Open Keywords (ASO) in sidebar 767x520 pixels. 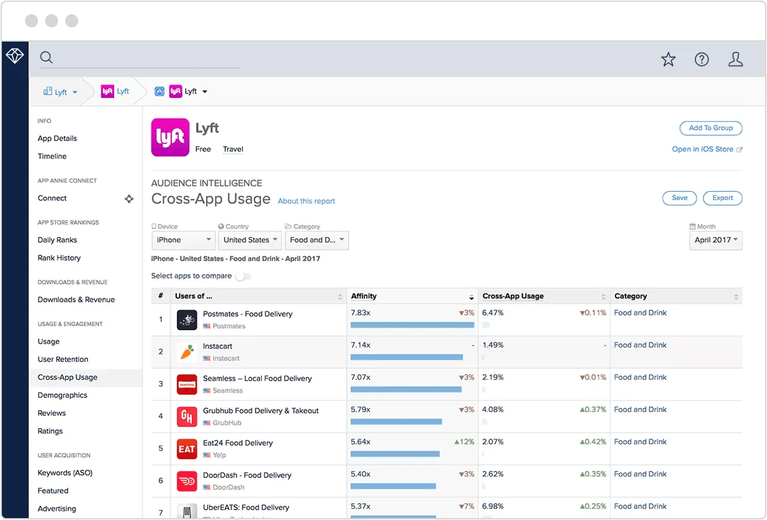point(65,473)
